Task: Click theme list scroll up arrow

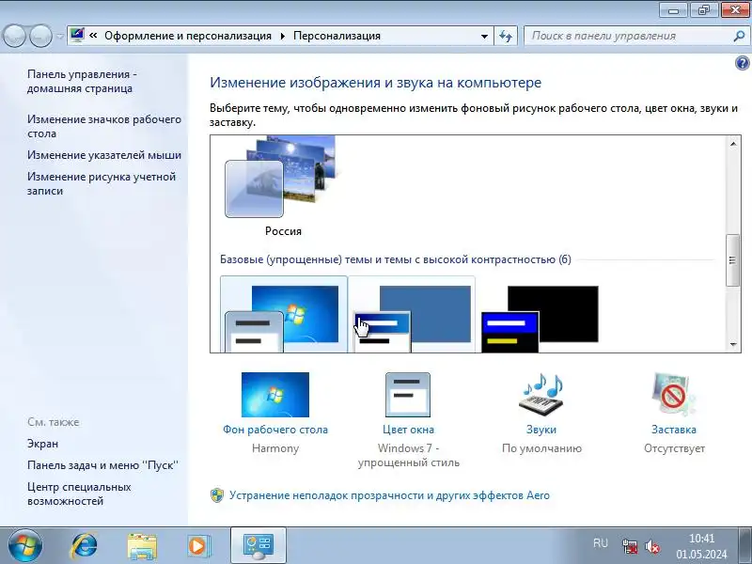Action: pyautogui.click(x=733, y=144)
